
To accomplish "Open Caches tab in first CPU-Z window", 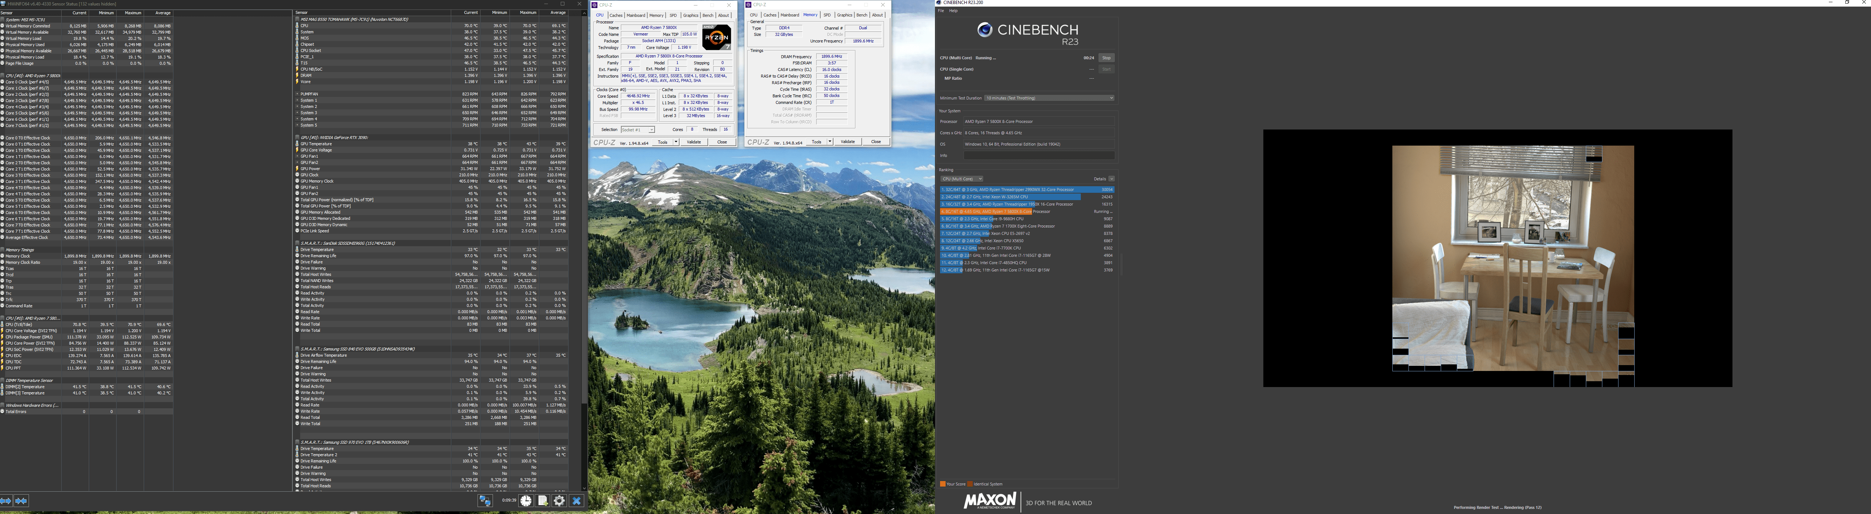I will [x=616, y=15].
